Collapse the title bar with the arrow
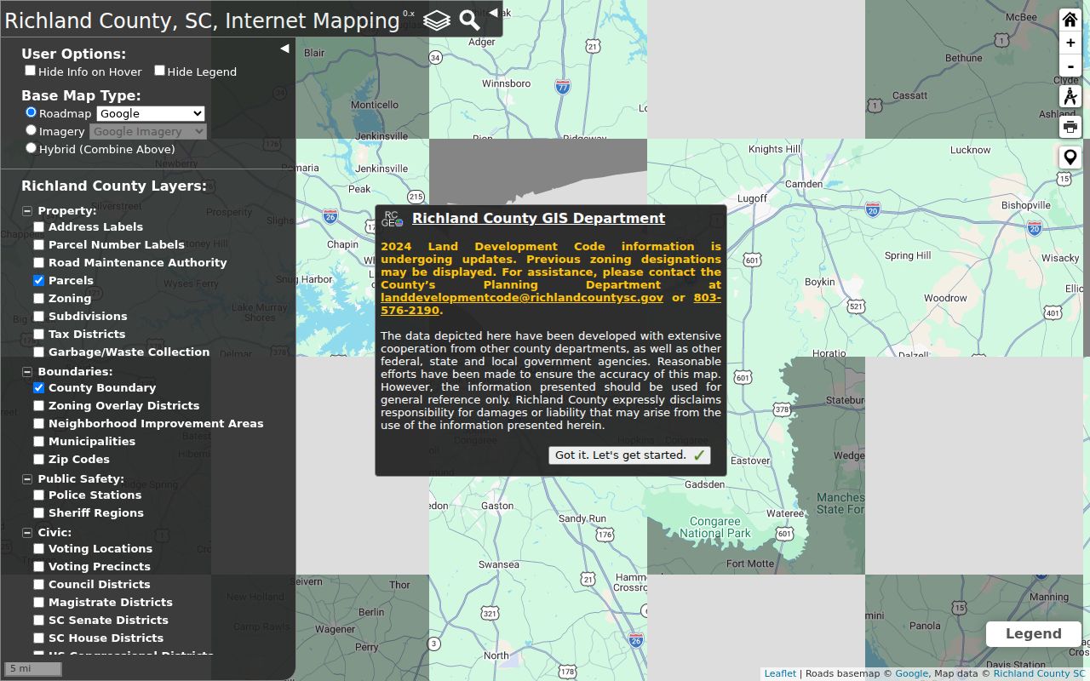 pyautogui.click(x=493, y=13)
